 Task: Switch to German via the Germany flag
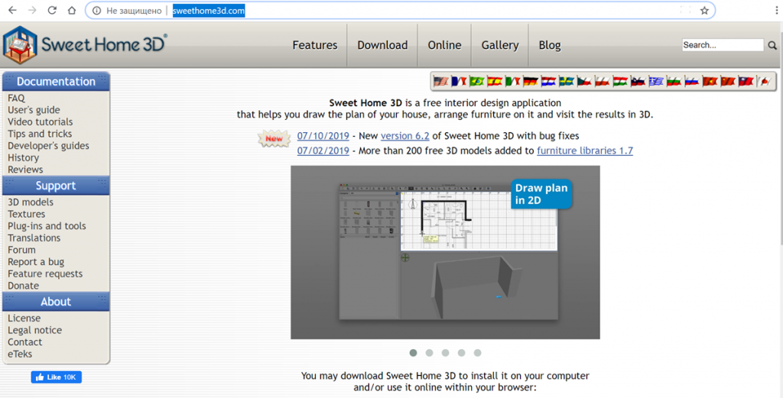pyautogui.click(x=531, y=81)
